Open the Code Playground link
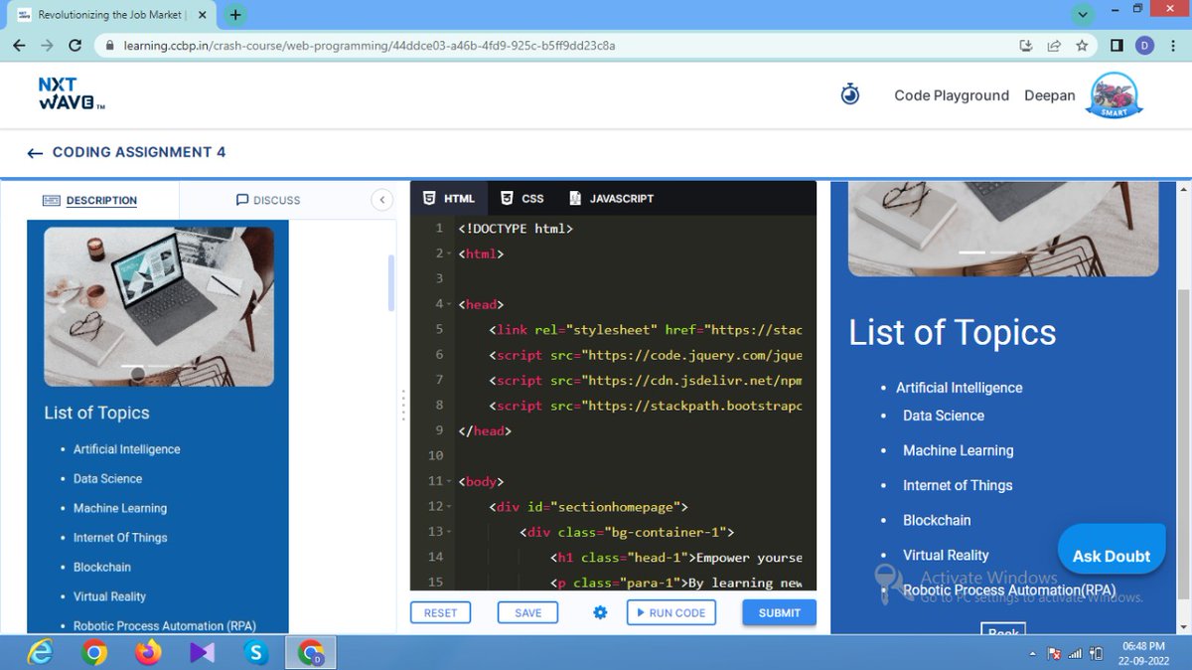The image size is (1192, 670). pyautogui.click(x=952, y=95)
